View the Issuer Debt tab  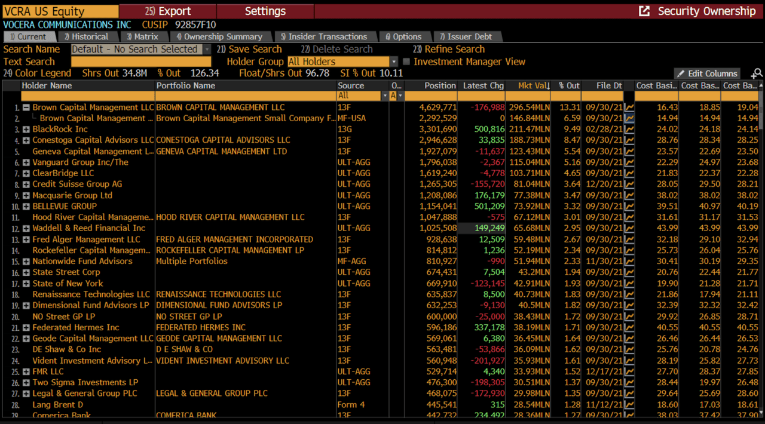pyautogui.click(x=466, y=36)
